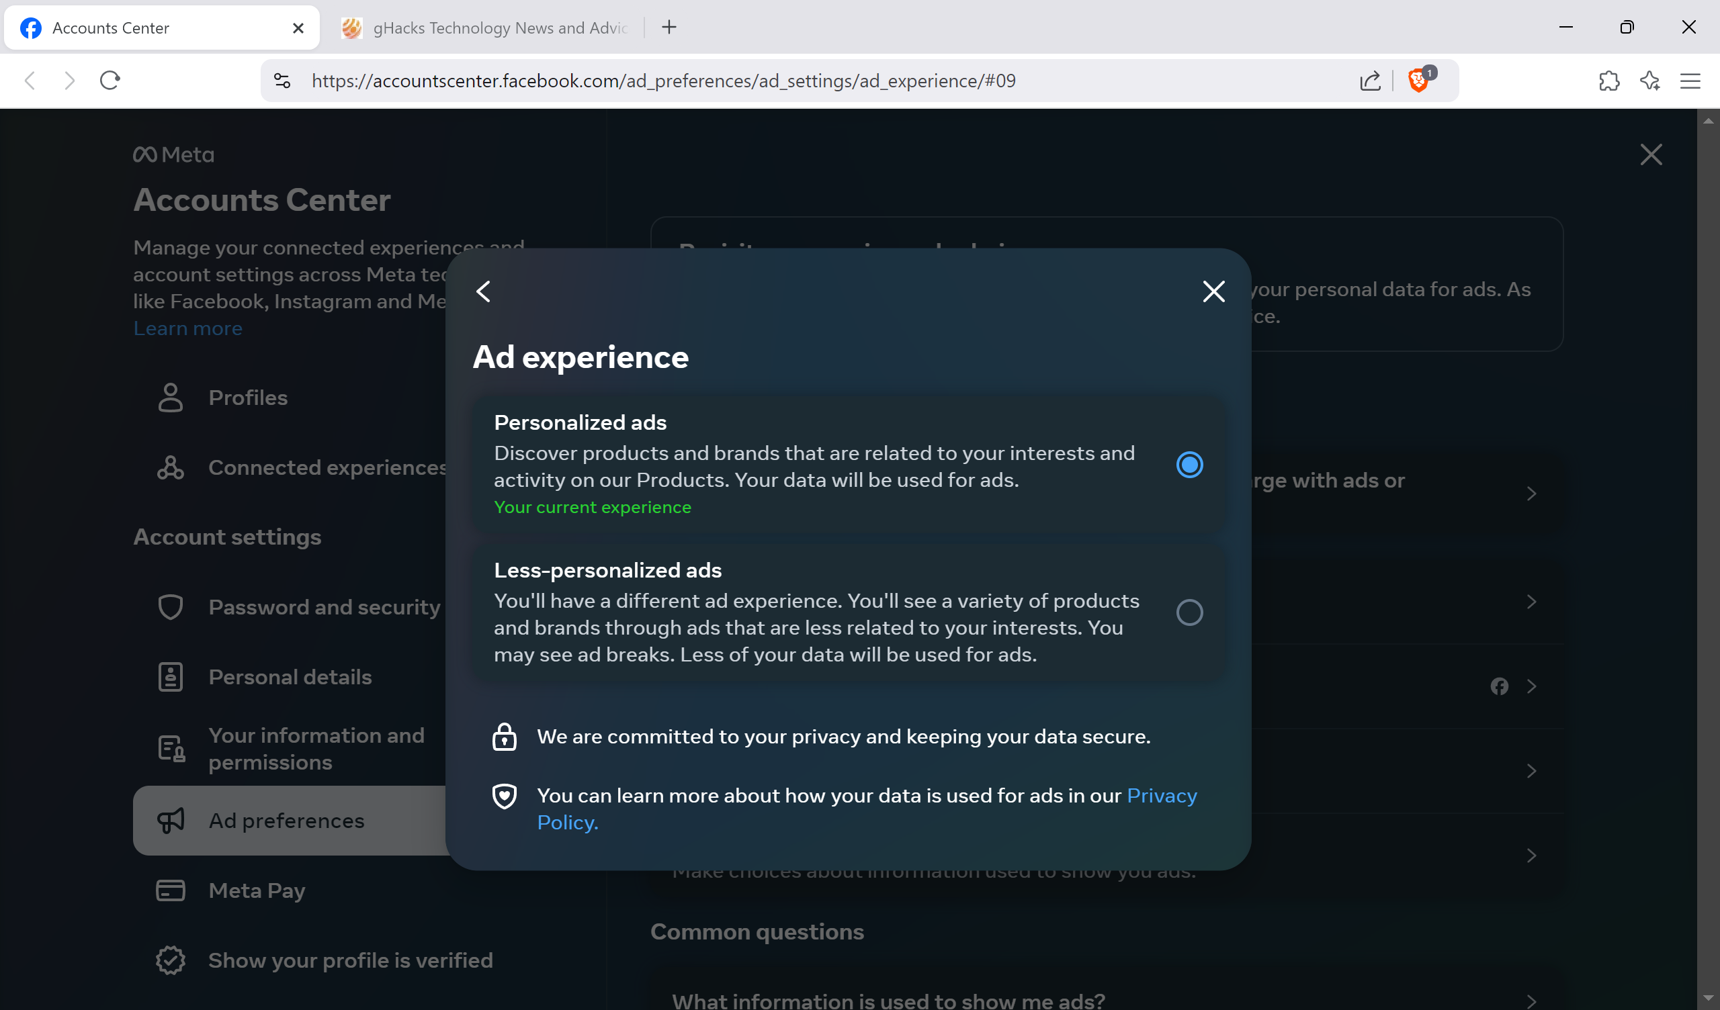1720x1010 pixels.
Task: Click the Brave shield icon in the toolbar
Action: pos(1418,81)
